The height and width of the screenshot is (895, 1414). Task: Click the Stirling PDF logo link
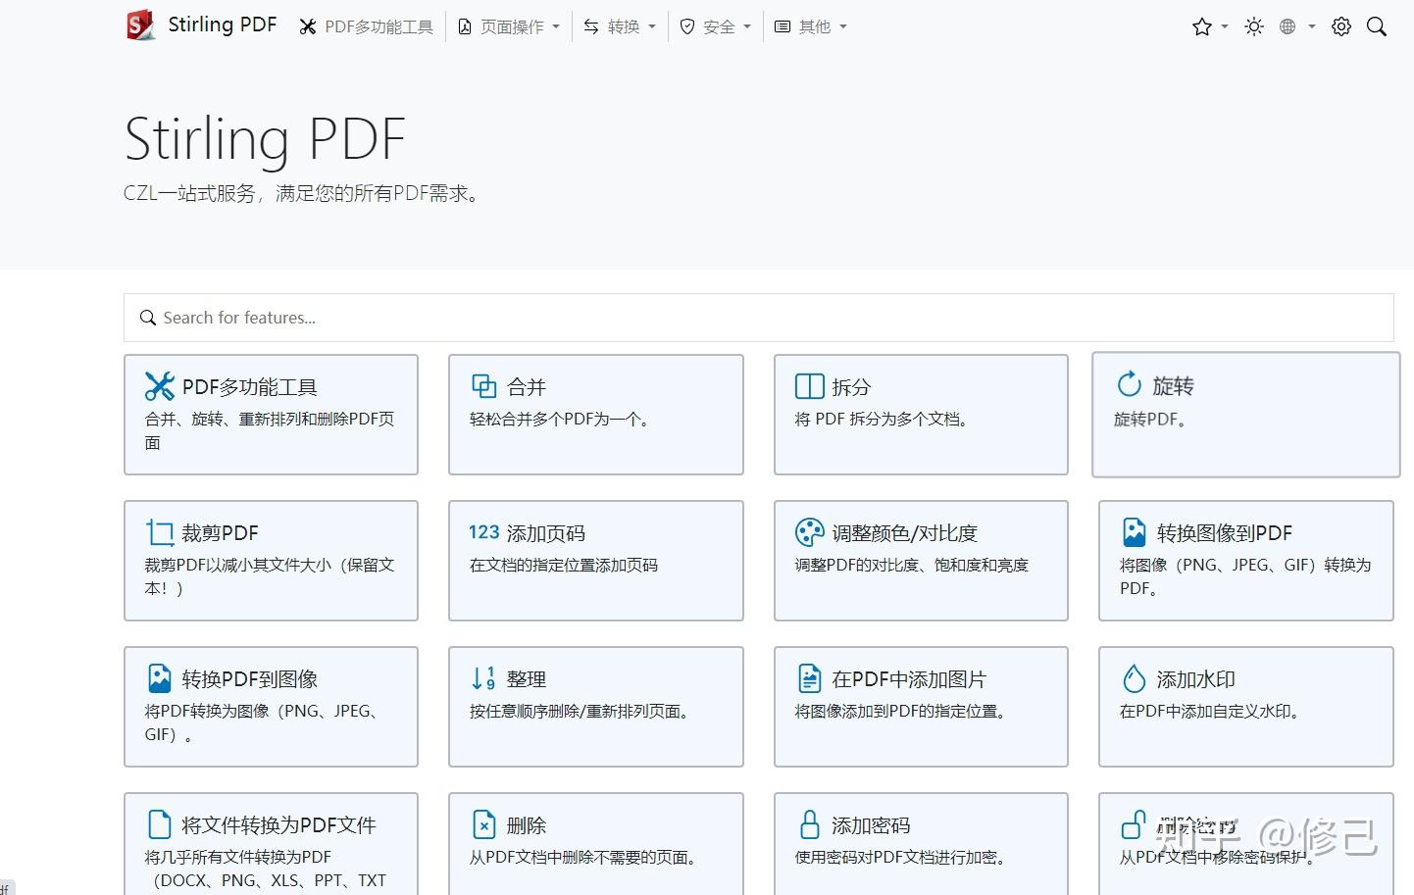pyautogui.click(x=200, y=25)
